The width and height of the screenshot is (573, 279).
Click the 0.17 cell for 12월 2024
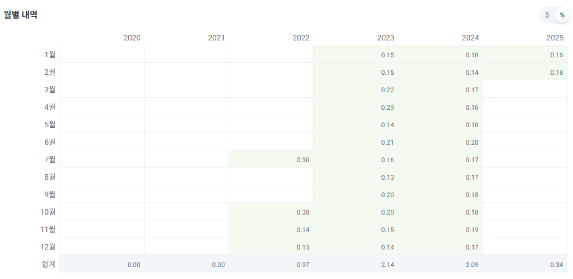pyautogui.click(x=440, y=247)
